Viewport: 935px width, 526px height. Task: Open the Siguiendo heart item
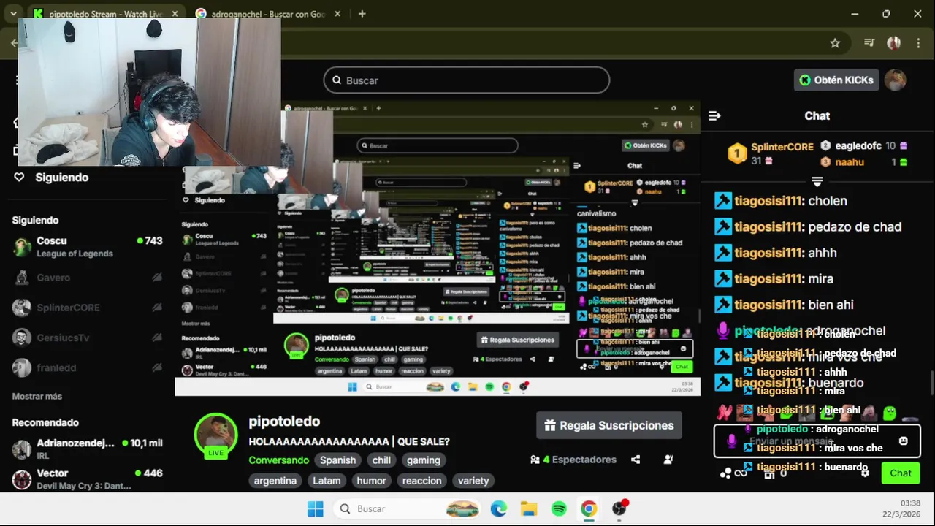[x=51, y=178]
